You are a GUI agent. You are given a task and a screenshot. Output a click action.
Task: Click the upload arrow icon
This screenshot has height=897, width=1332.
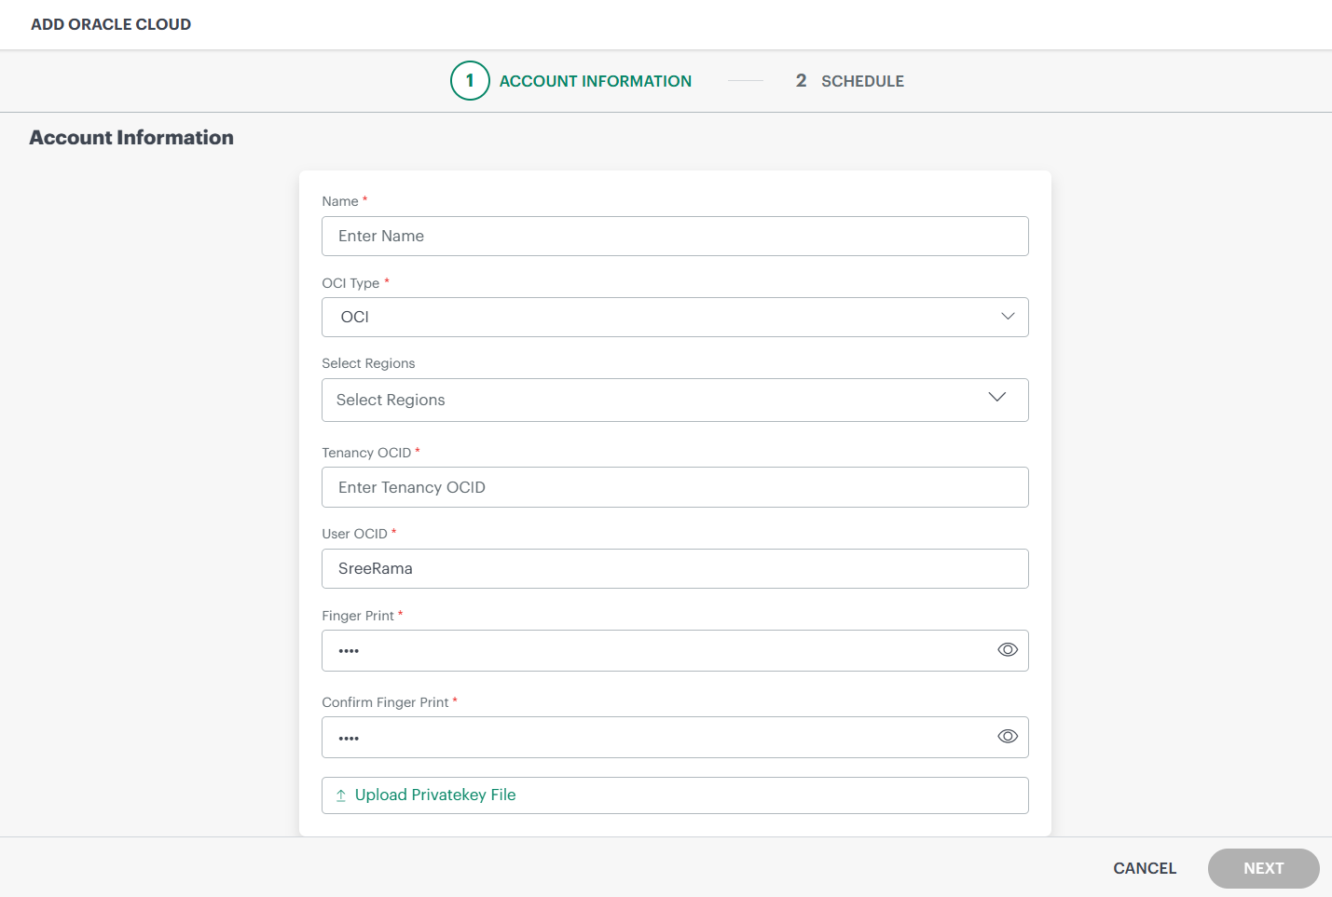[x=341, y=795]
